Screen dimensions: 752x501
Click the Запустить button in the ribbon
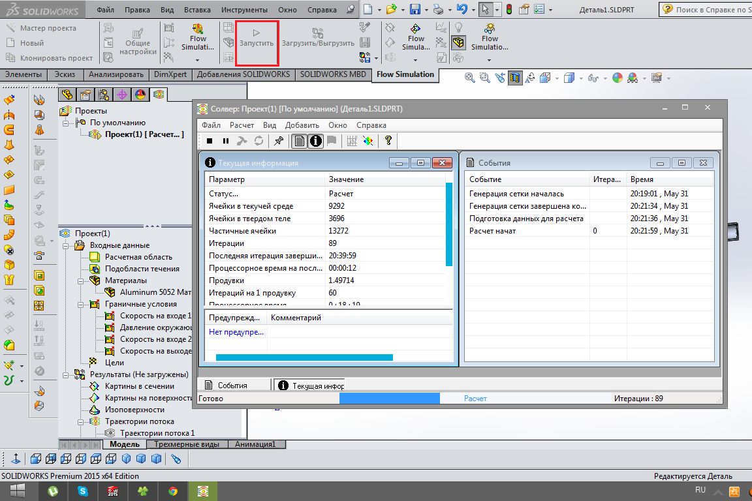257,43
